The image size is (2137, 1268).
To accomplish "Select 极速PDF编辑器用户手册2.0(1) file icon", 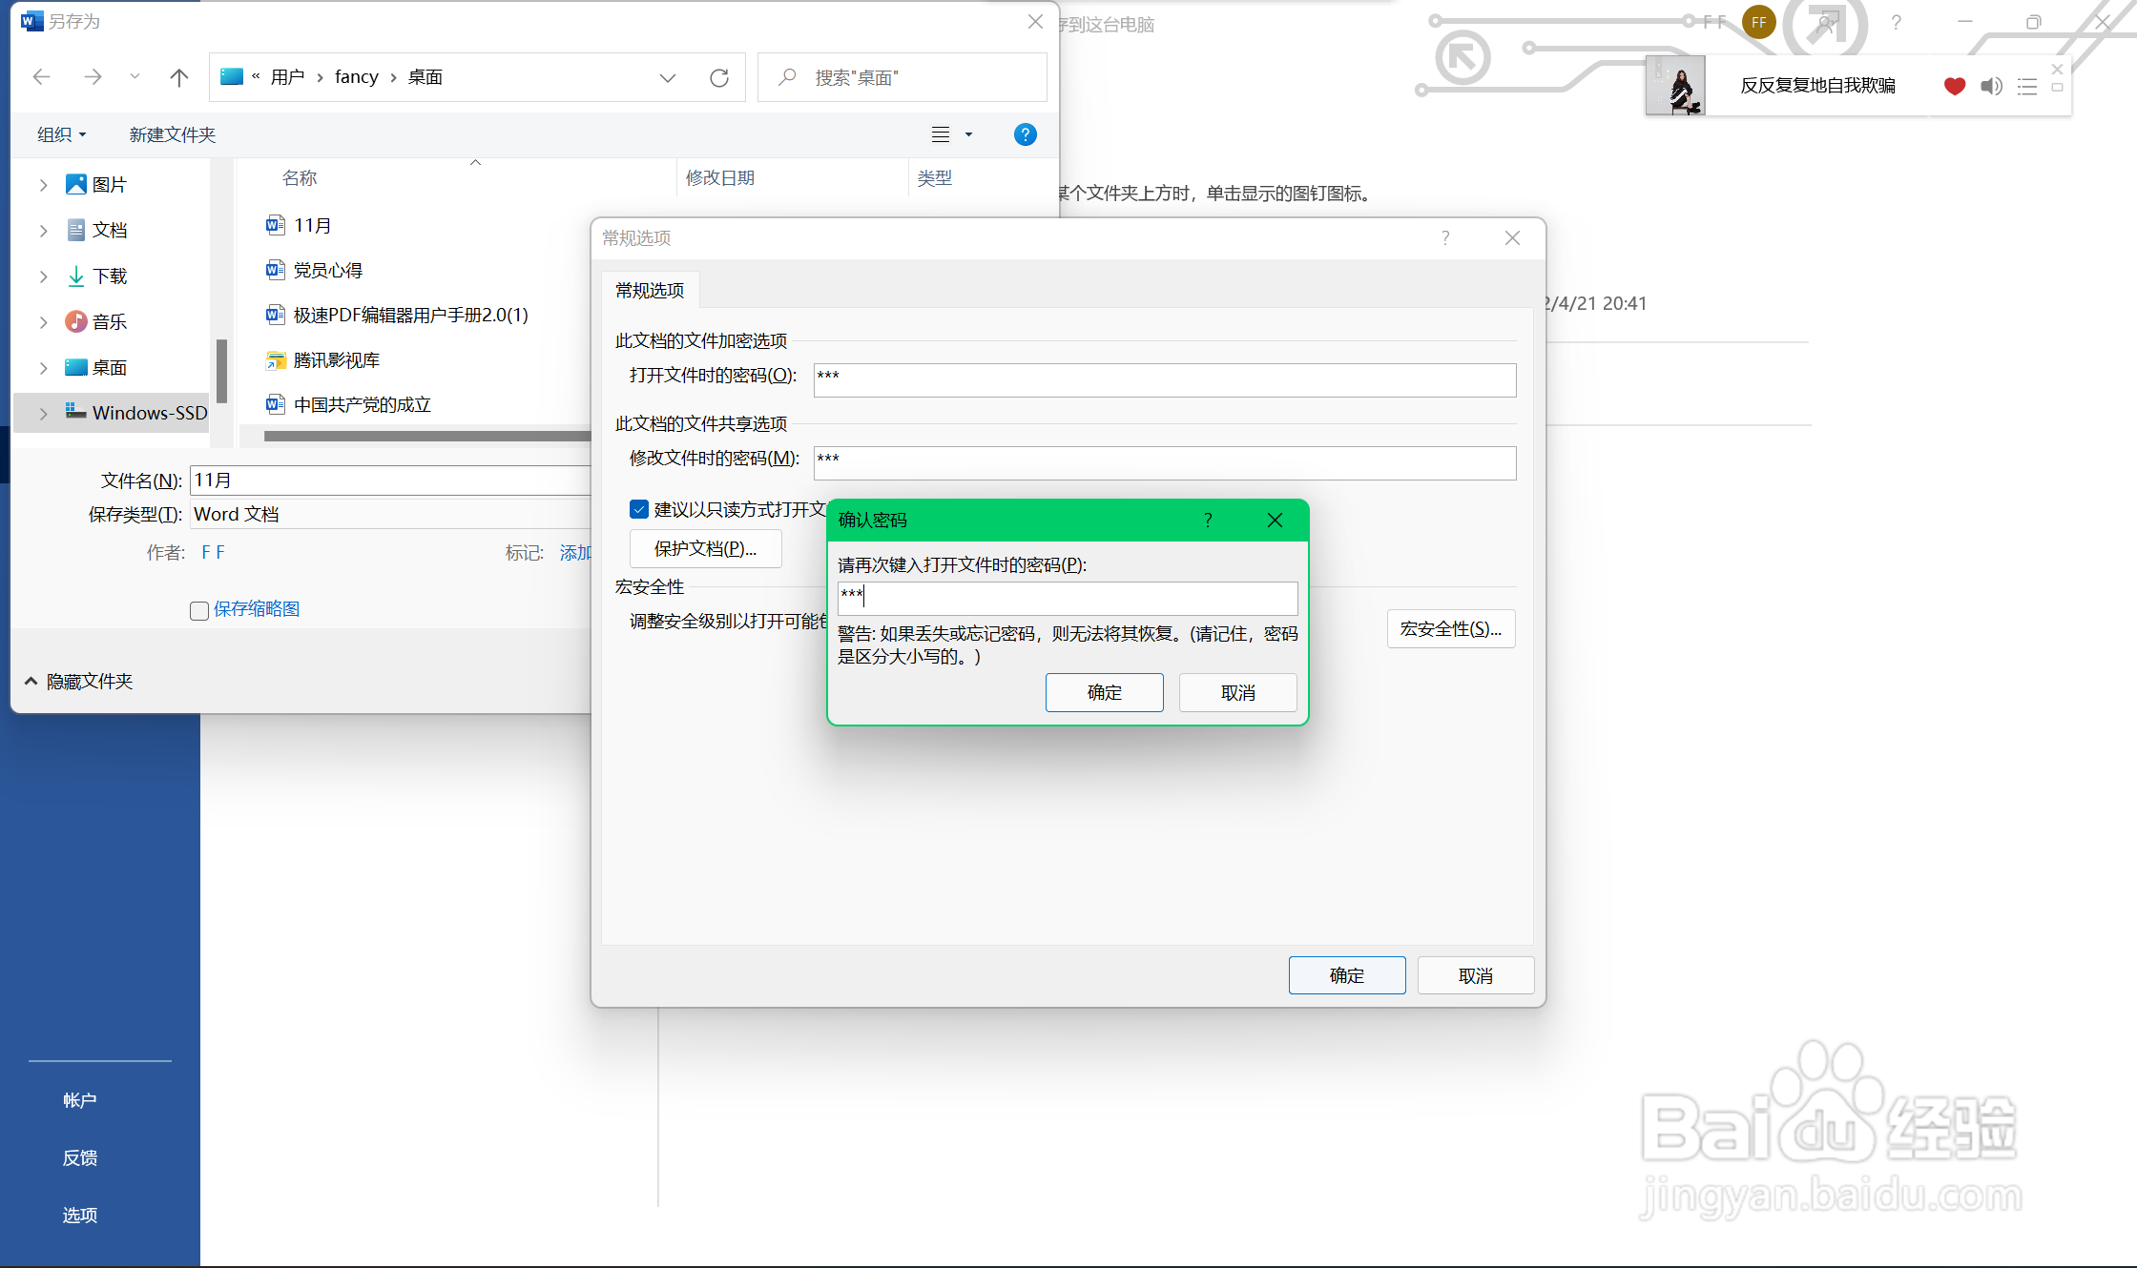I will click(x=276, y=315).
